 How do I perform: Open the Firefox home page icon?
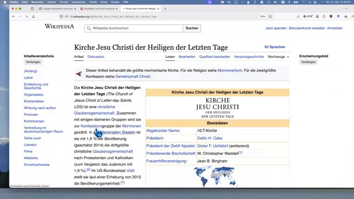tap(33, 17)
